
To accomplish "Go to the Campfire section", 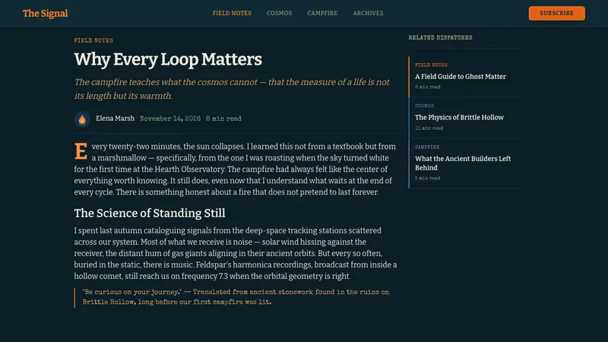I will 322,13.
